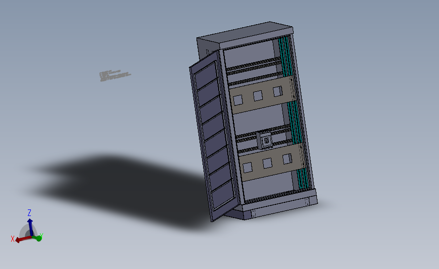Select the teal vertical rail at the cabinet top
Image resolution: width=439 pixels, height=269 pixels.
point(285,56)
